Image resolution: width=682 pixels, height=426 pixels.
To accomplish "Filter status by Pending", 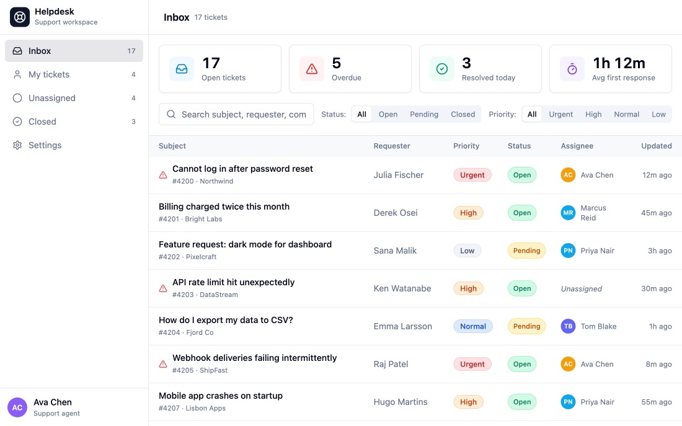I will (424, 115).
